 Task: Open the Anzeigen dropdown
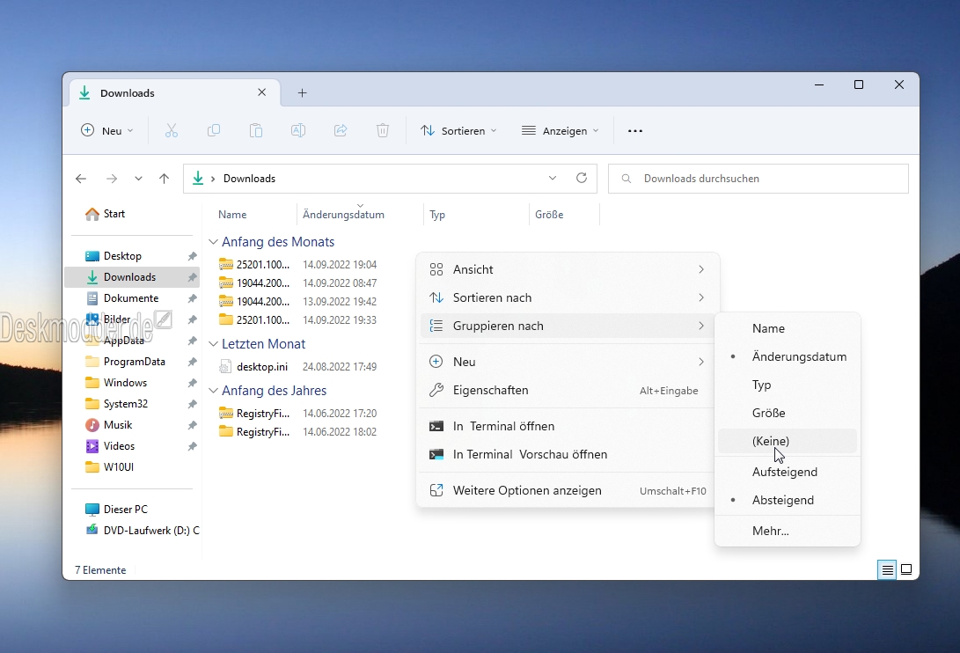click(x=561, y=130)
